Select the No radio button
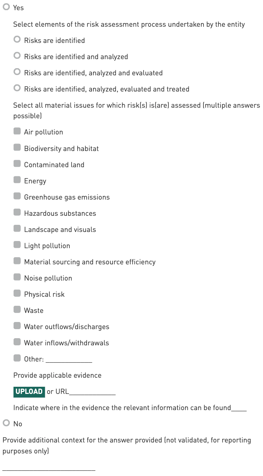 (6, 423)
